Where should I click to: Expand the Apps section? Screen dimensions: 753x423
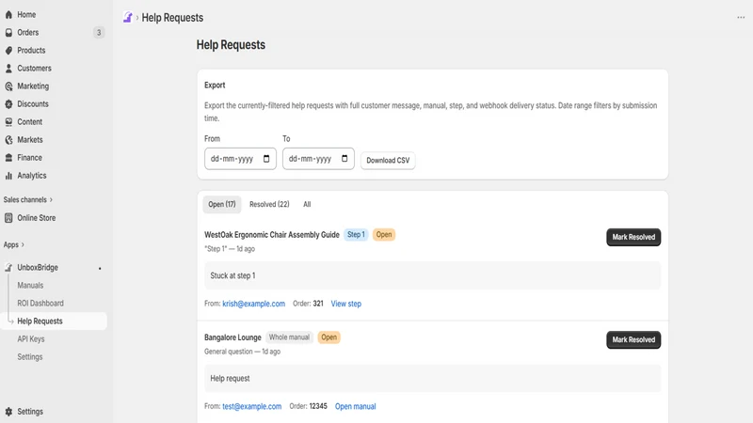(x=14, y=244)
